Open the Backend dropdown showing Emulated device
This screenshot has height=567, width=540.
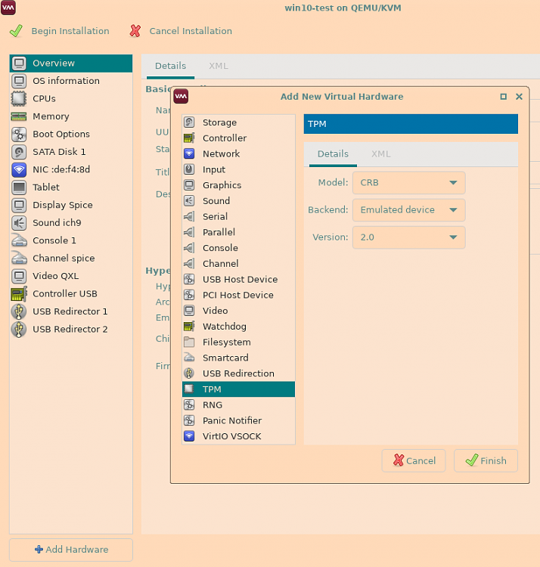[408, 209]
